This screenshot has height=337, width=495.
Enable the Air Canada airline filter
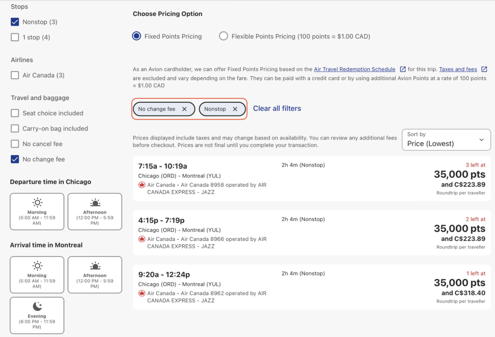pyautogui.click(x=15, y=75)
